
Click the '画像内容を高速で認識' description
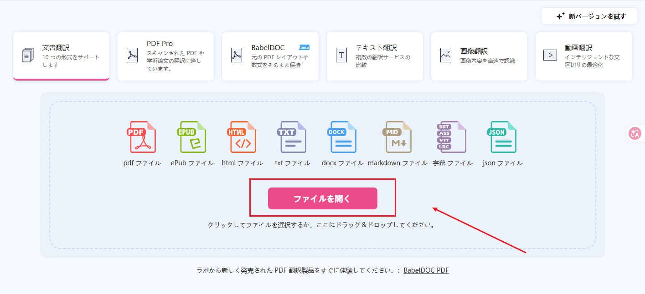click(x=487, y=61)
